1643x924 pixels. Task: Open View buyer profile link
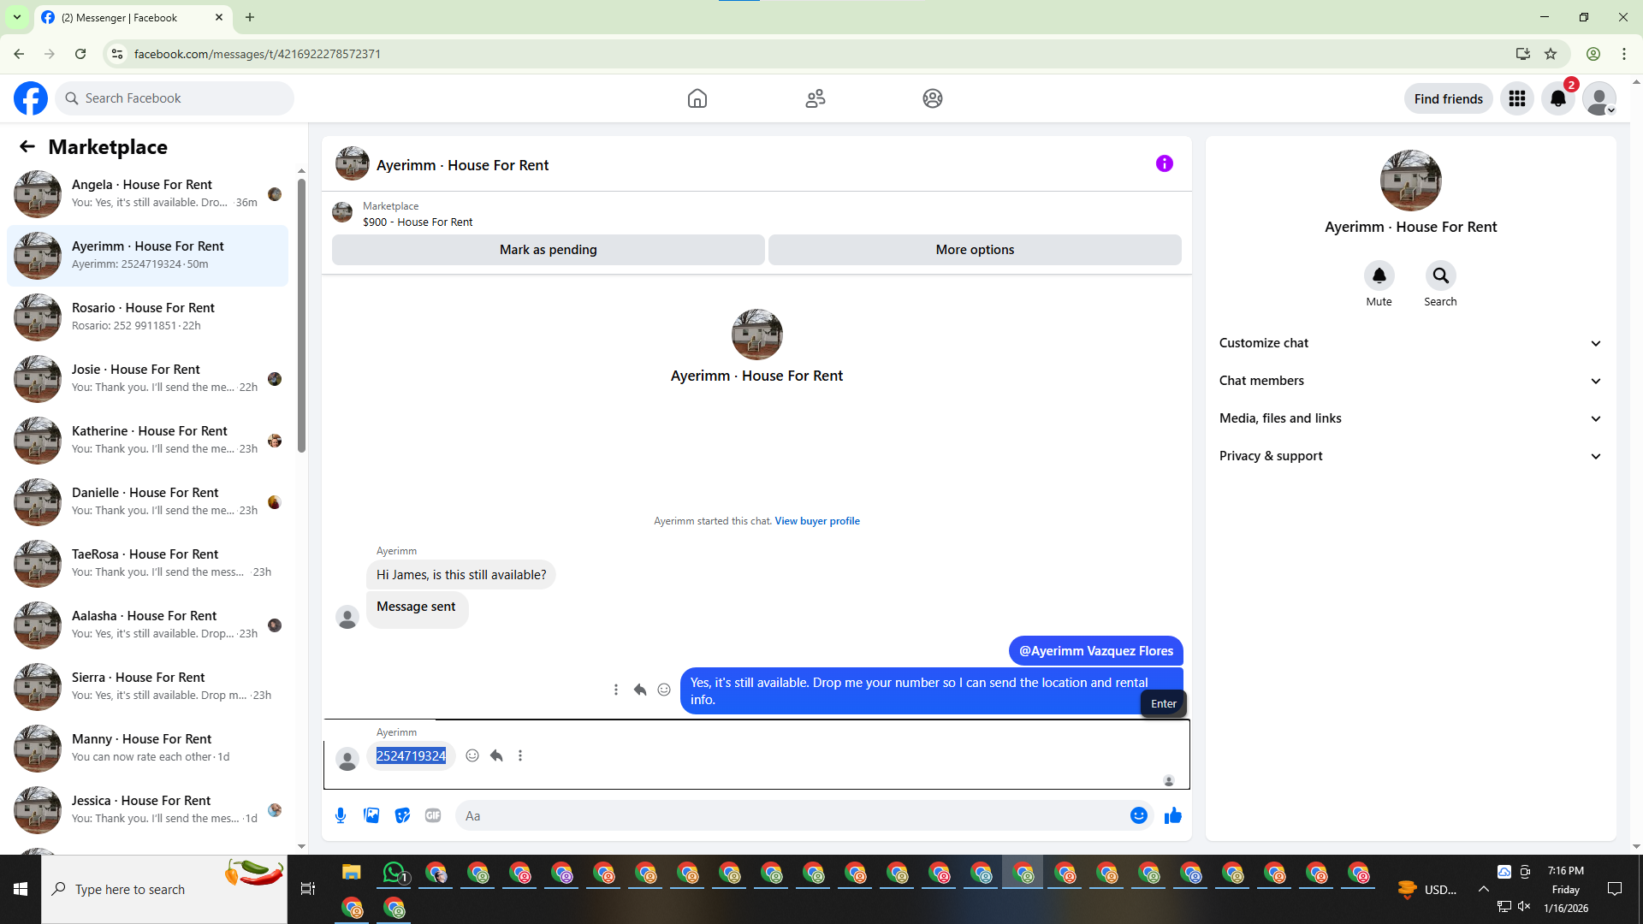pos(816,521)
